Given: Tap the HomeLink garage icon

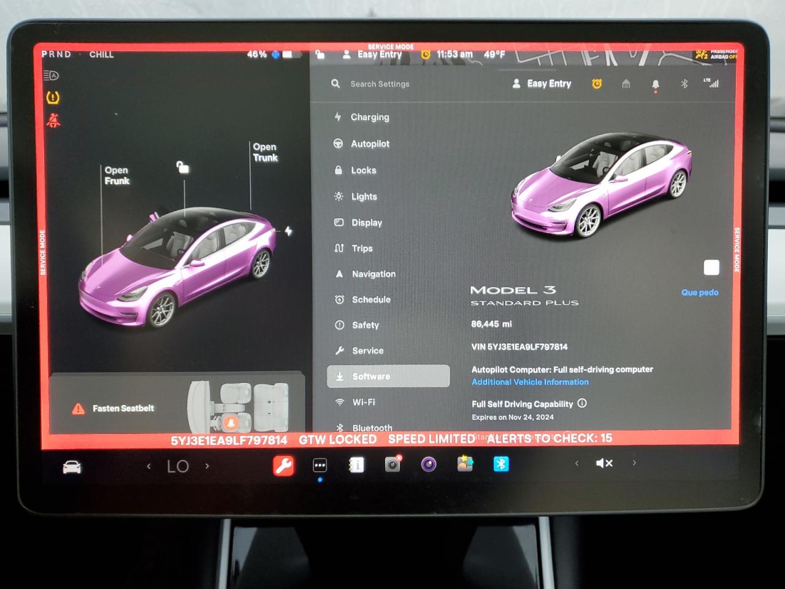Looking at the screenshot, I should coord(626,83).
